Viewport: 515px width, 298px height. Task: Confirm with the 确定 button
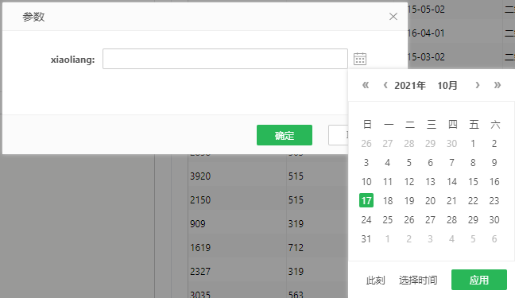[285, 135]
